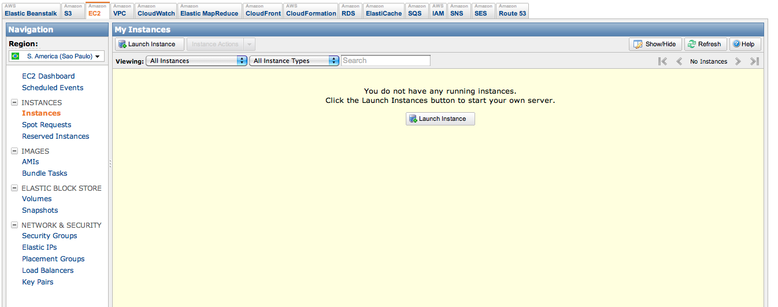The height and width of the screenshot is (307, 778).
Task: Click the instance Search field
Action: click(386, 60)
